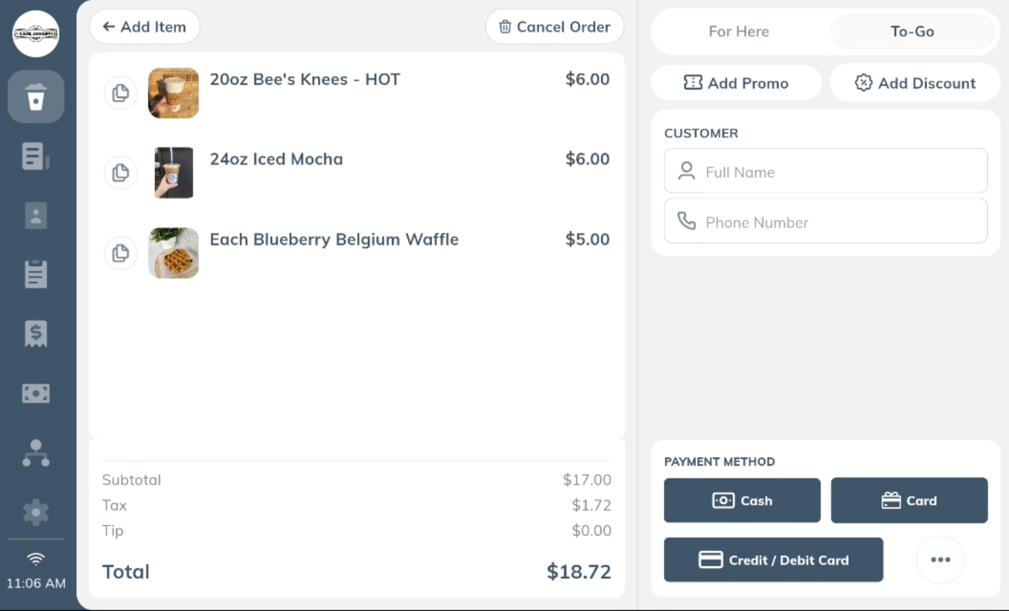The image size is (1009, 611).
Task: Go back using Add Item
Action: pos(145,26)
